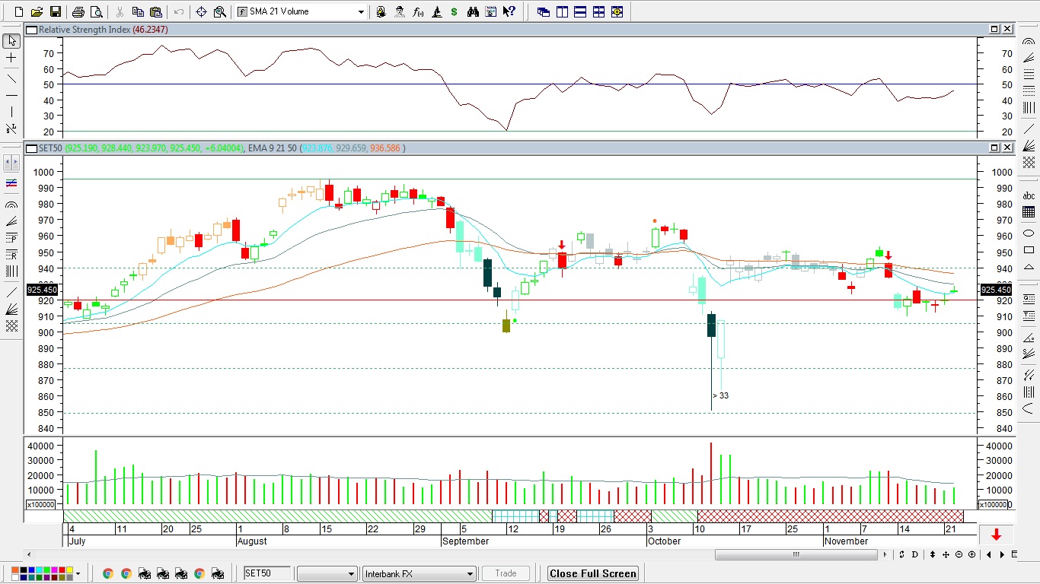Click the D periodicity icon near scrollbar

(x=914, y=554)
